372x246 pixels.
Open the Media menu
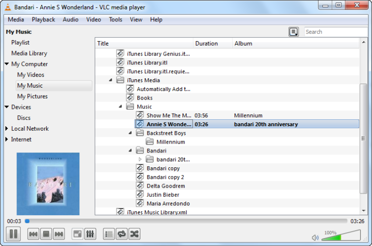16,20
